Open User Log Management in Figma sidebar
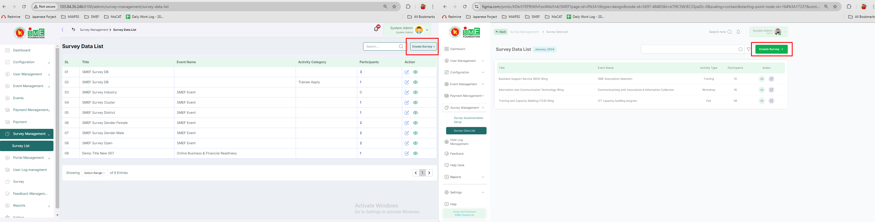Image resolution: width=875 pixels, height=222 pixels. pos(459,142)
